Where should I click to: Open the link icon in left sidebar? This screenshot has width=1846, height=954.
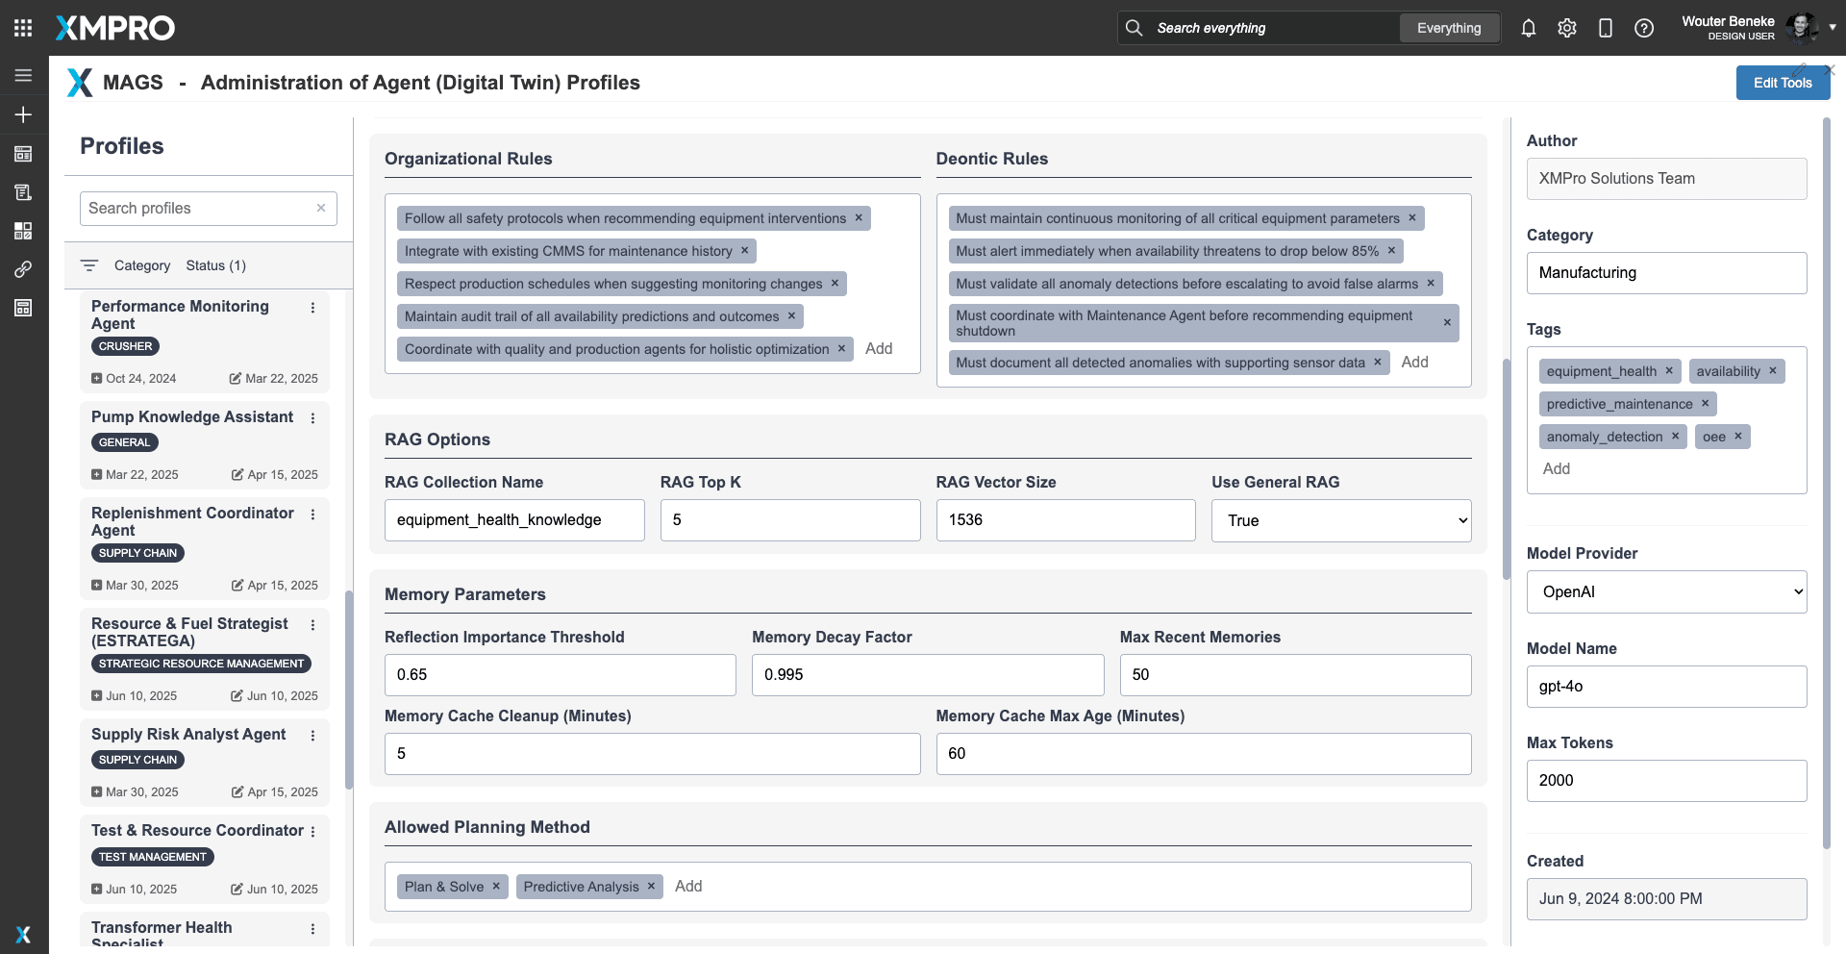pyautogui.click(x=23, y=269)
